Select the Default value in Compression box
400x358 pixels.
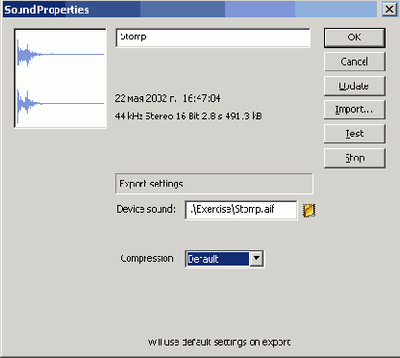coord(217,259)
